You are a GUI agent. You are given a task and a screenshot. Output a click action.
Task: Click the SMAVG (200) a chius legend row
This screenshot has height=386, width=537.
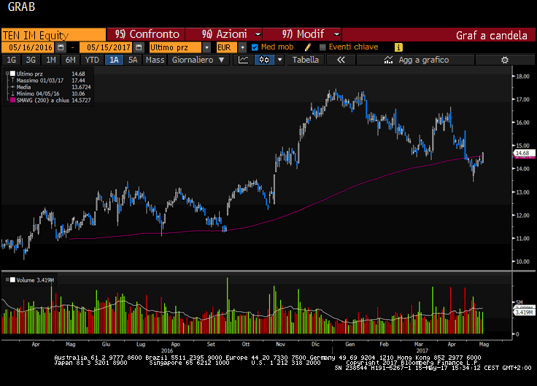tap(50, 101)
